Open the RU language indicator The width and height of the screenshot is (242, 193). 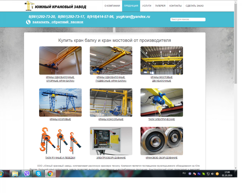point(184,173)
